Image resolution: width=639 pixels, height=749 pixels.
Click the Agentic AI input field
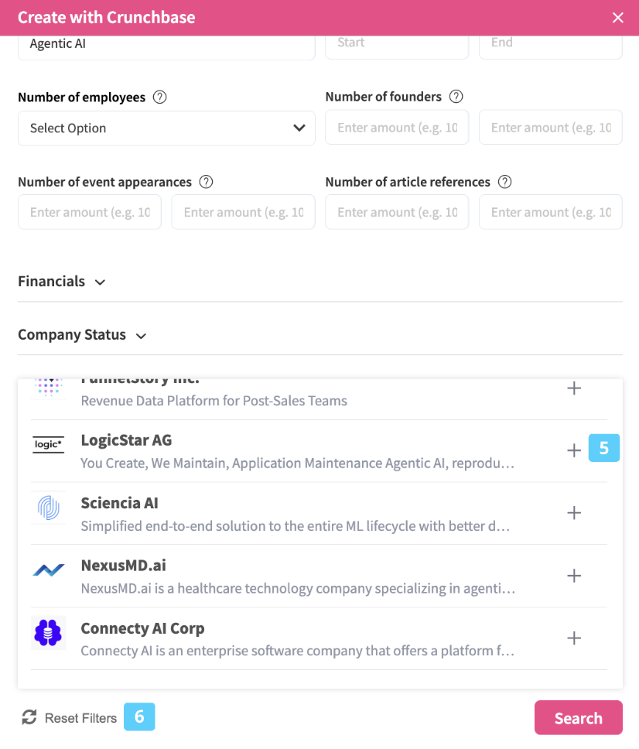pyautogui.click(x=166, y=44)
